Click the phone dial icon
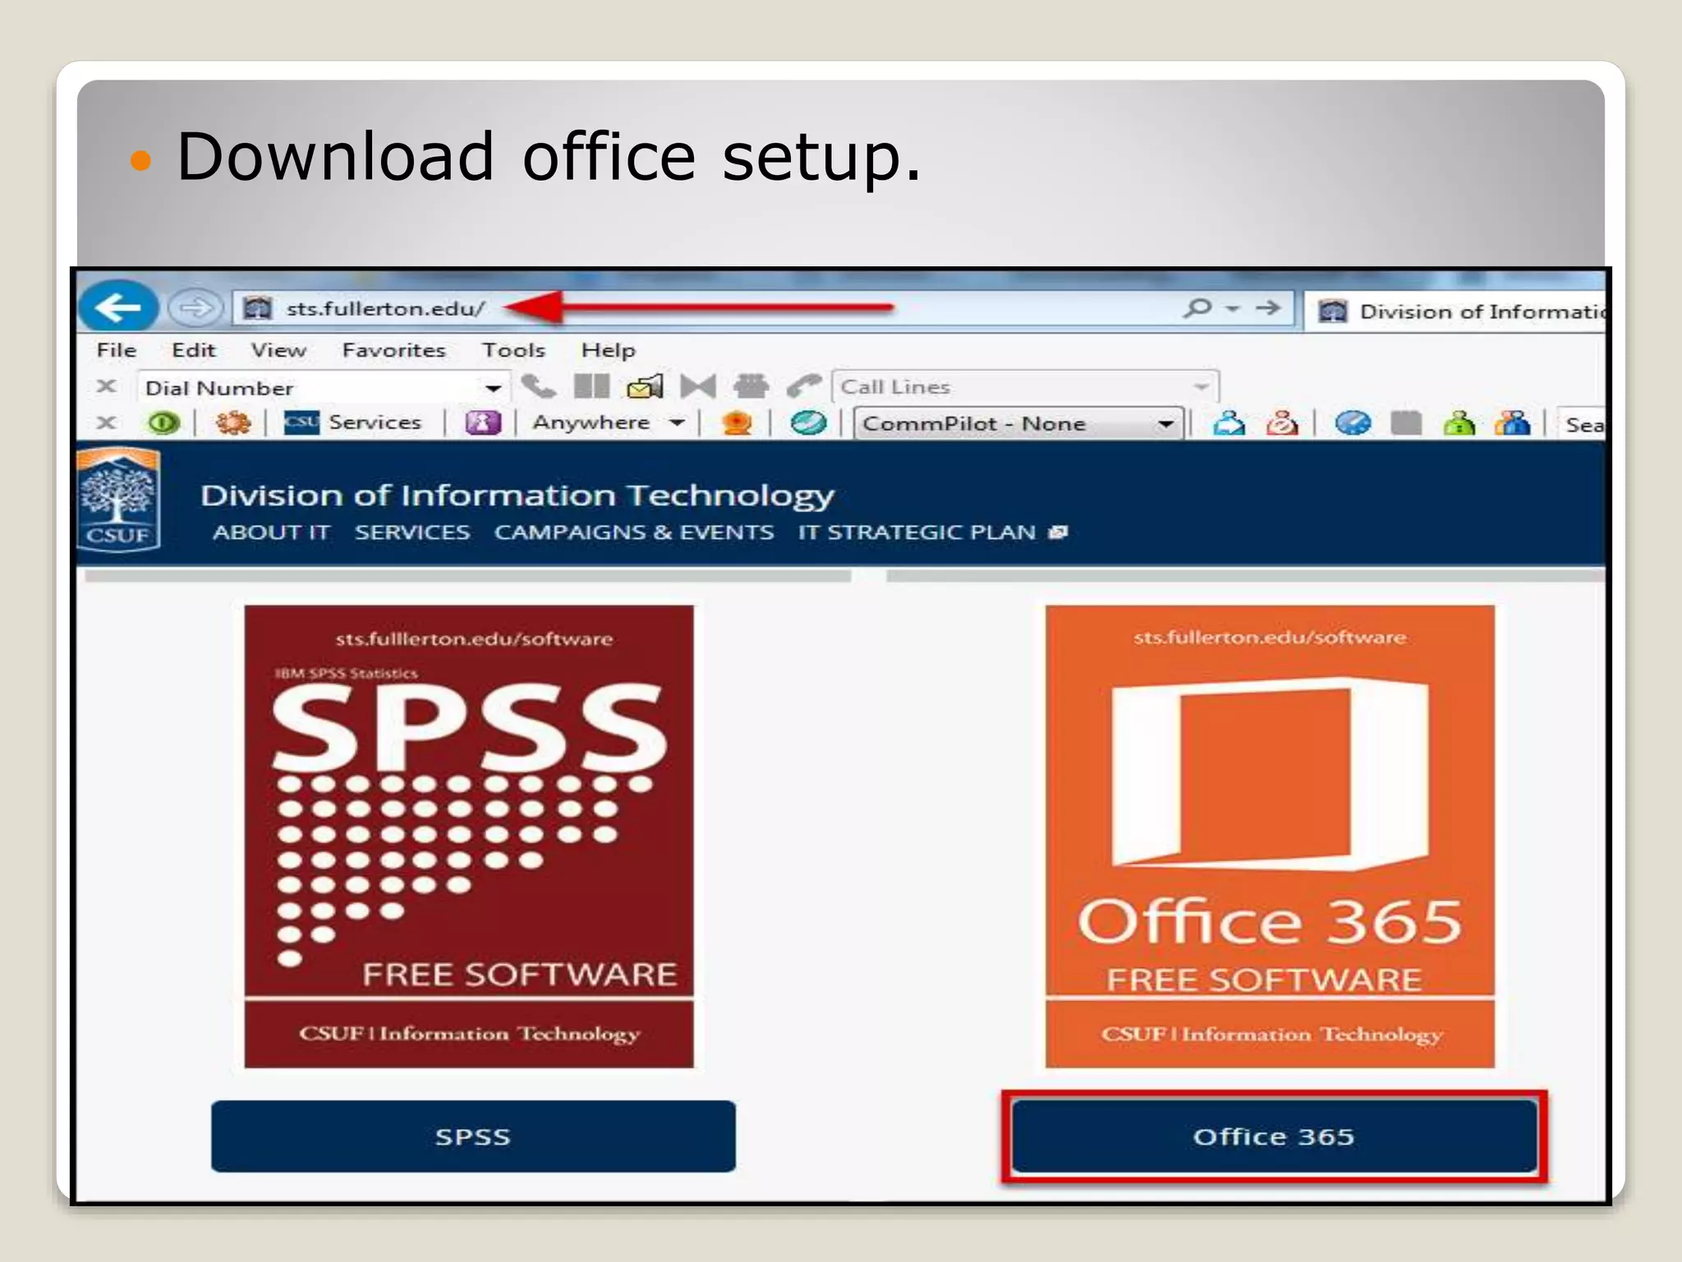This screenshot has height=1262, width=1682. (x=538, y=386)
